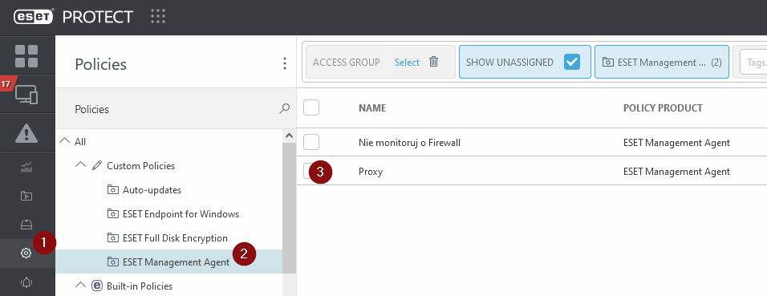Click the Policies search magnifier icon
767x296 pixels.
click(284, 108)
